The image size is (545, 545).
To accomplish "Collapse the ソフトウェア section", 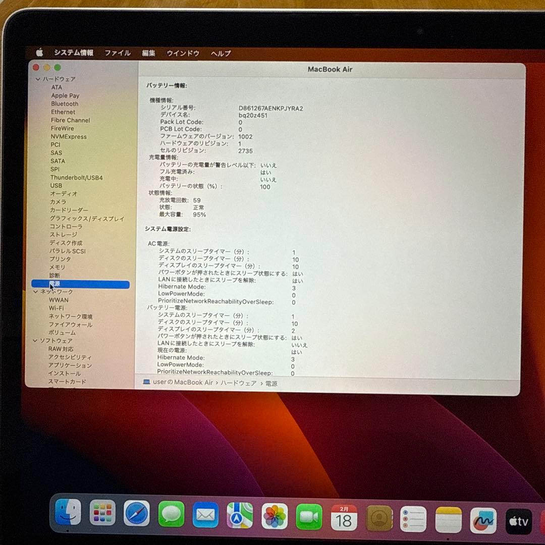I will 35,341.
